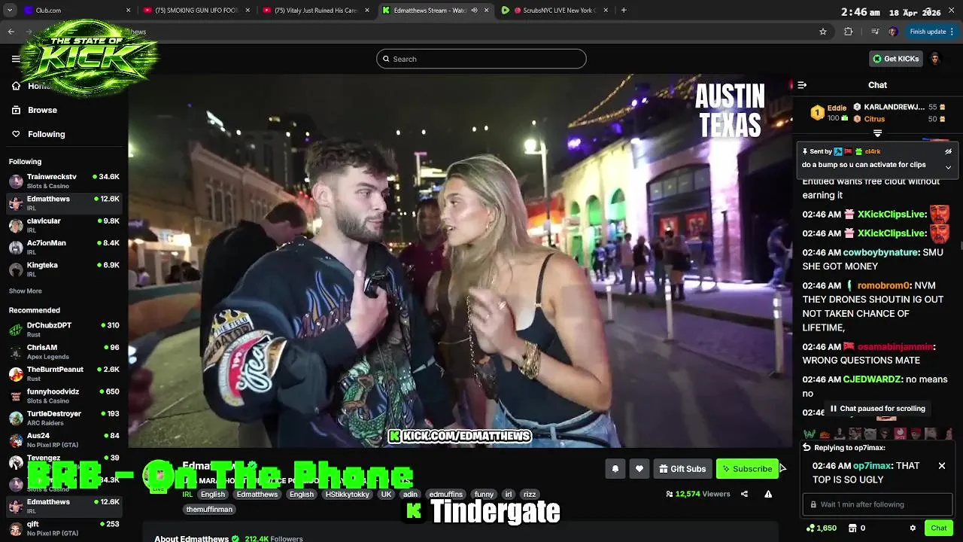Open Chrome three-dot menu
963x542 pixels.
952,32
